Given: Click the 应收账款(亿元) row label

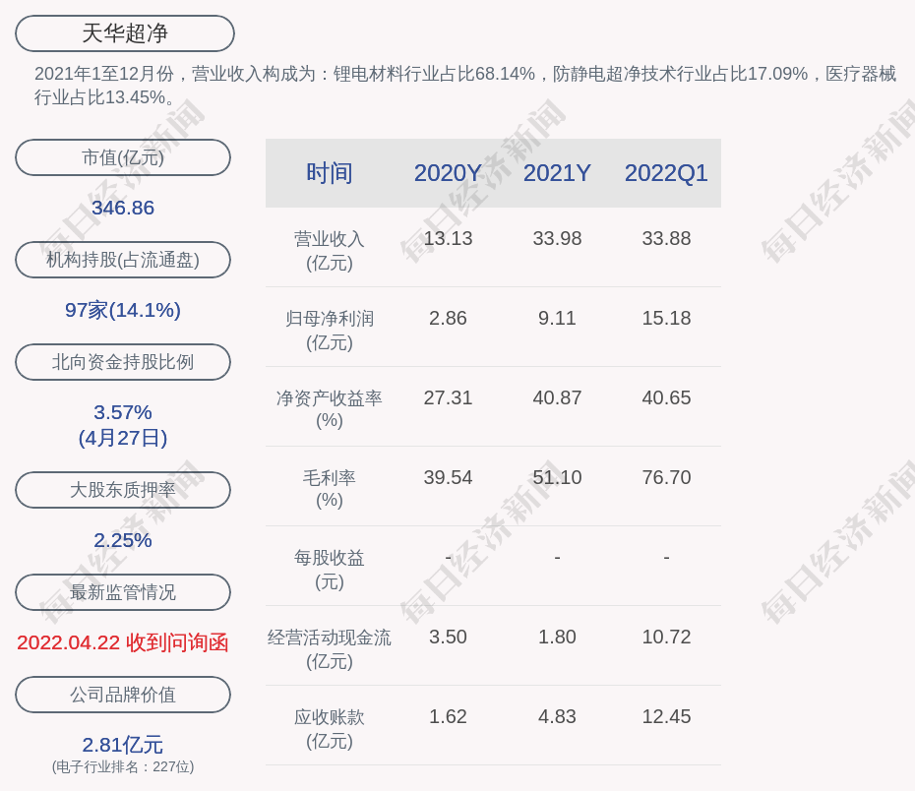Looking at the screenshot, I should [x=330, y=729].
